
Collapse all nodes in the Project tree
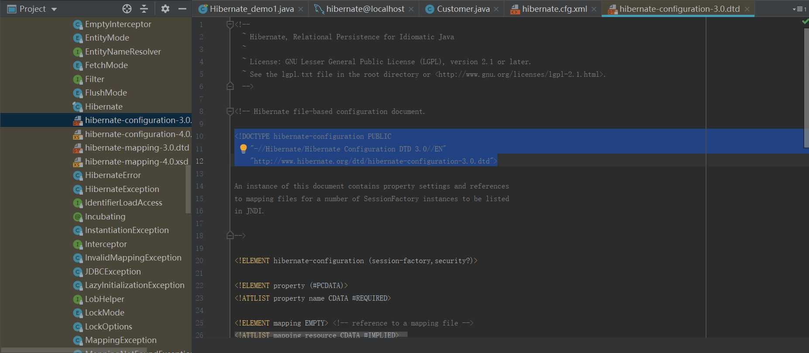click(144, 9)
